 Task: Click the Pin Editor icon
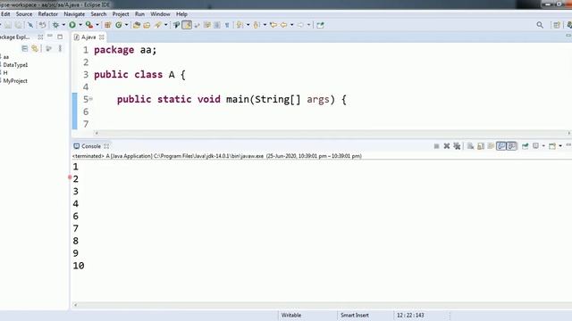pyautogui.click(x=320, y=25)
